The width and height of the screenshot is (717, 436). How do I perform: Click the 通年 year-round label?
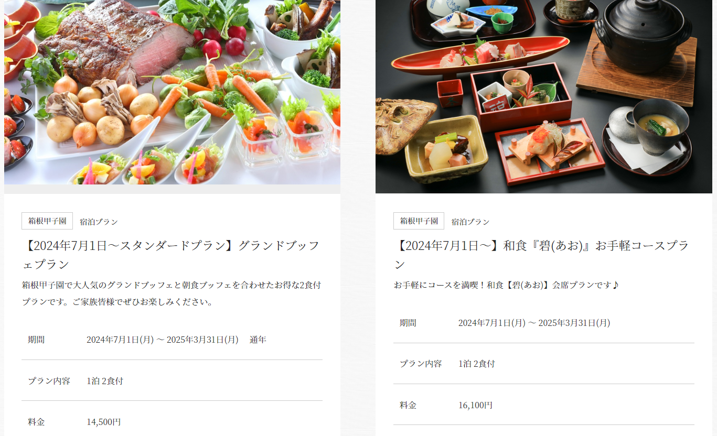(258, 340)
